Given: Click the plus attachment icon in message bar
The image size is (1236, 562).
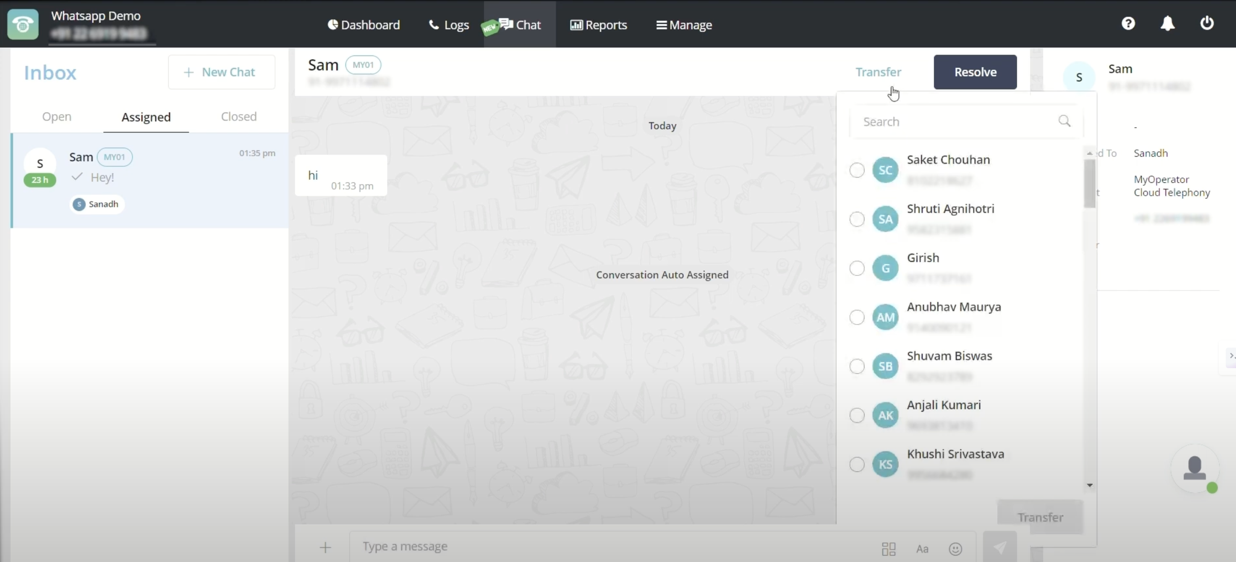Looking at the screenshot, I should [x=325, y=547].
